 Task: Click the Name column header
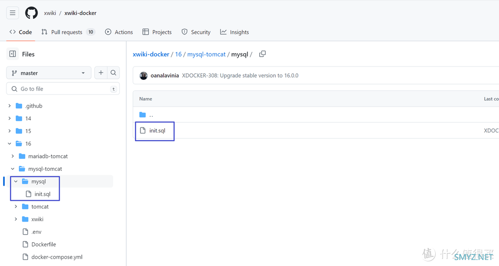click(x=146, y=99)
